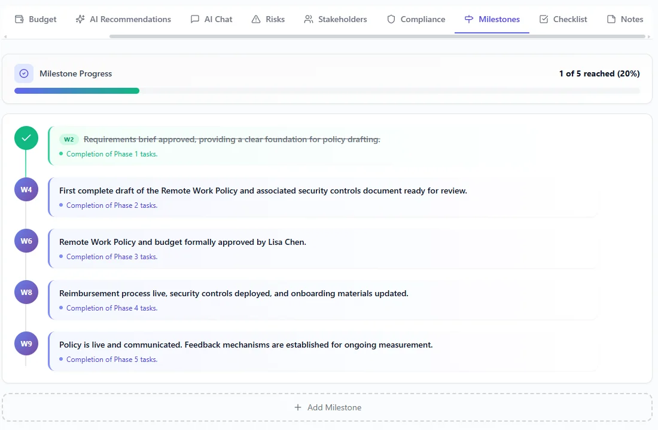
Task: Mark the W9 milestone circle as reached
Action: (26, 344)
